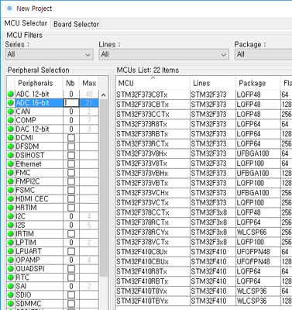Click the OPAMP Nb value cell

point(71,260)
